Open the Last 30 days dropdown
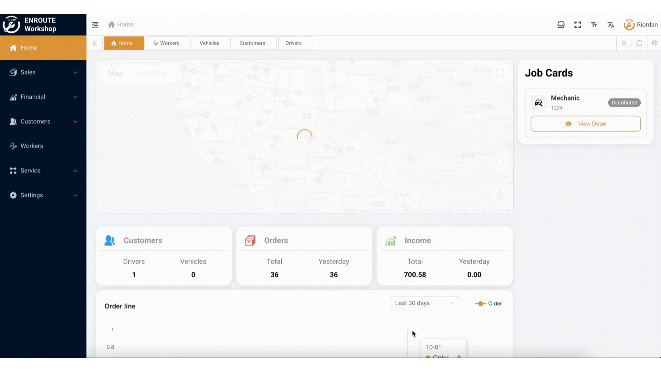This screenshot has height=372, width=661. [424, 303]
